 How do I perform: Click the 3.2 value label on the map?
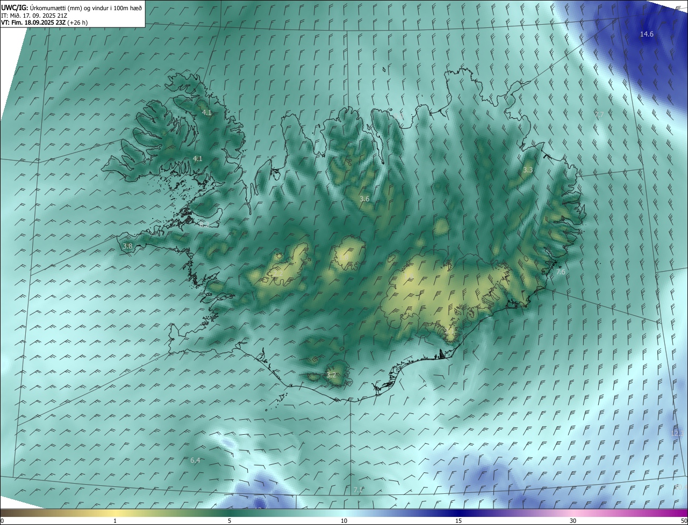331,375
